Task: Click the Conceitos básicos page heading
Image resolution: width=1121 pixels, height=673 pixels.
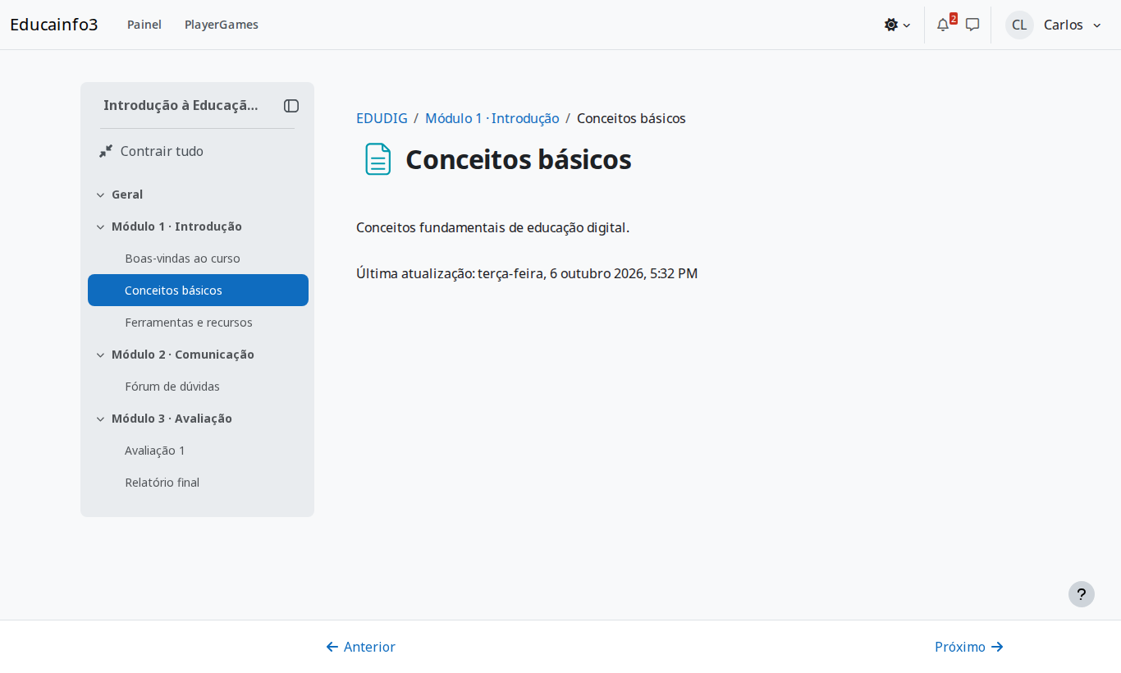Action: [x=519, y=159]
